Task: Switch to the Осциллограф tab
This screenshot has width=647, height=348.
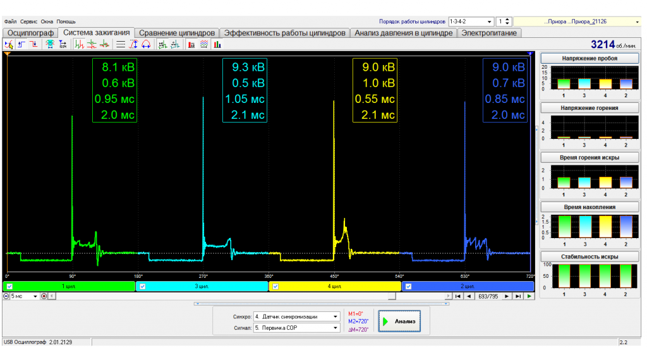Action: coord(30,33)
